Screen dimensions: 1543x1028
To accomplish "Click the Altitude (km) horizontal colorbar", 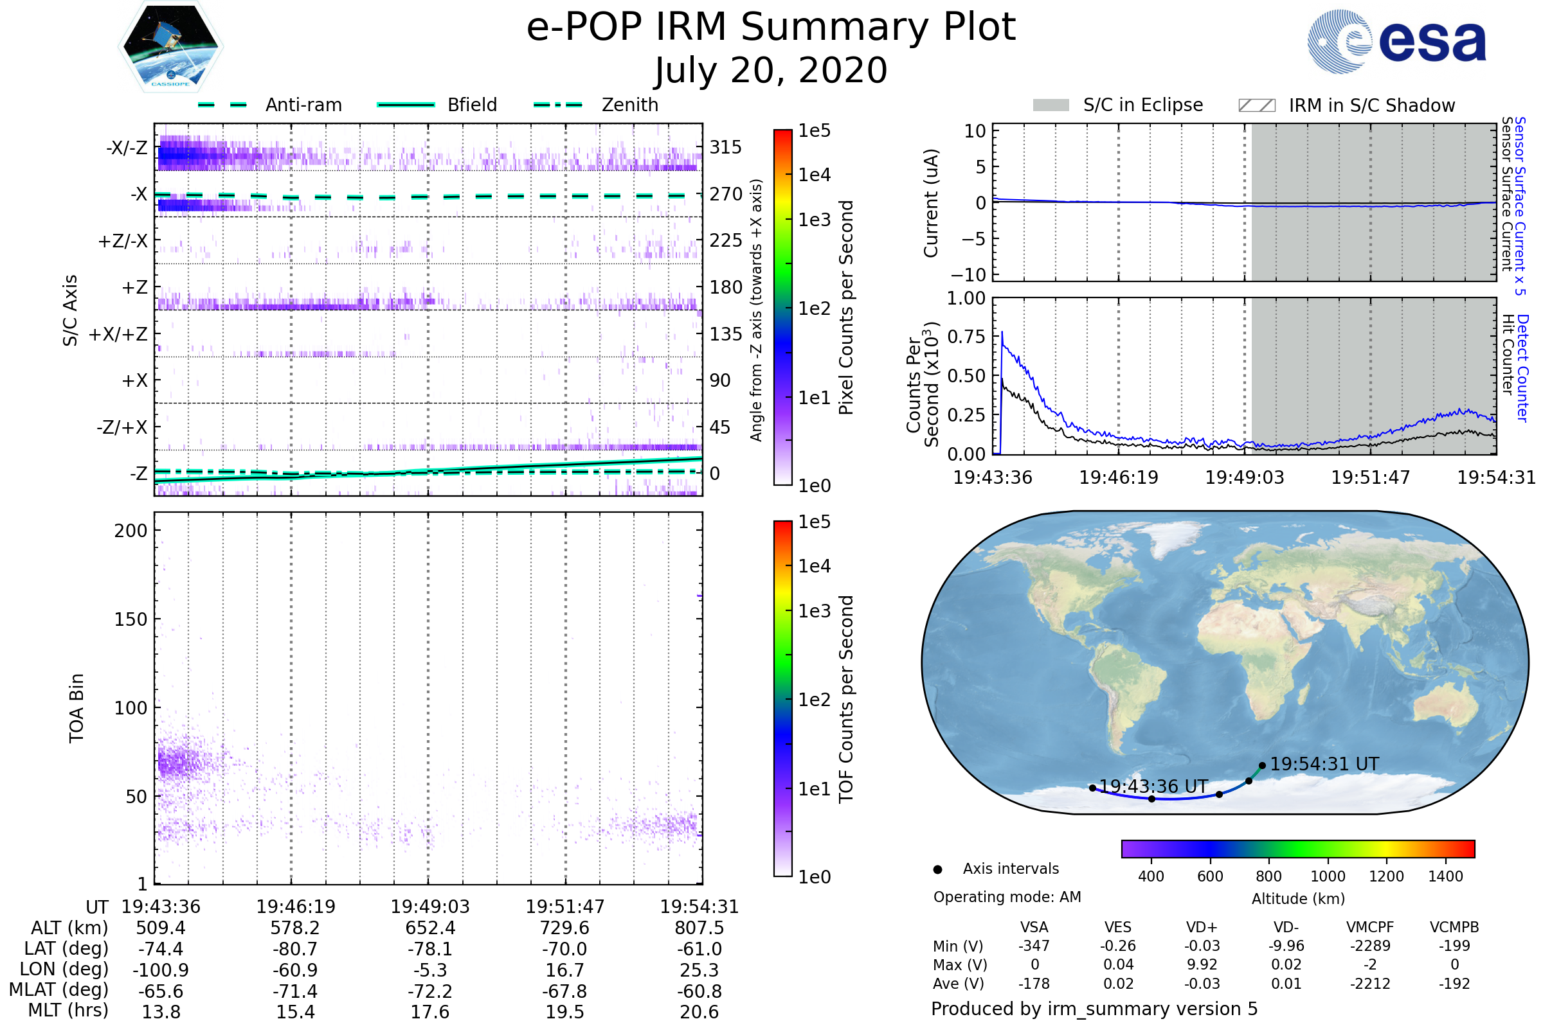I will pyautogui.click(x=1297, y=848).
